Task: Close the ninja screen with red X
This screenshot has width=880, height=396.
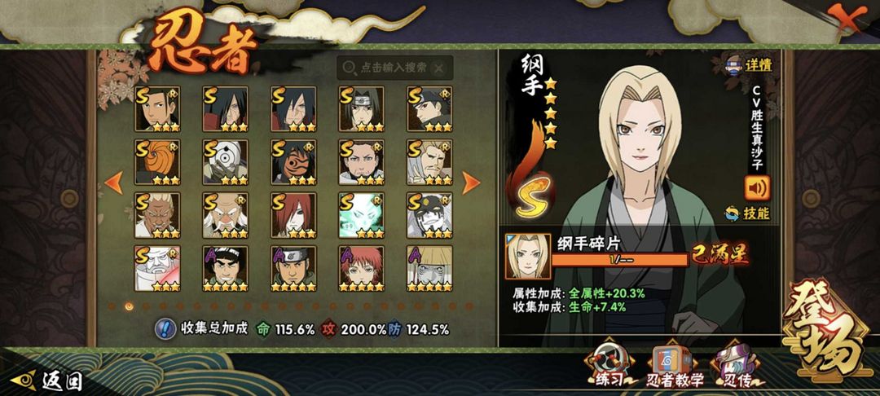Action: [x=849, y=19]
